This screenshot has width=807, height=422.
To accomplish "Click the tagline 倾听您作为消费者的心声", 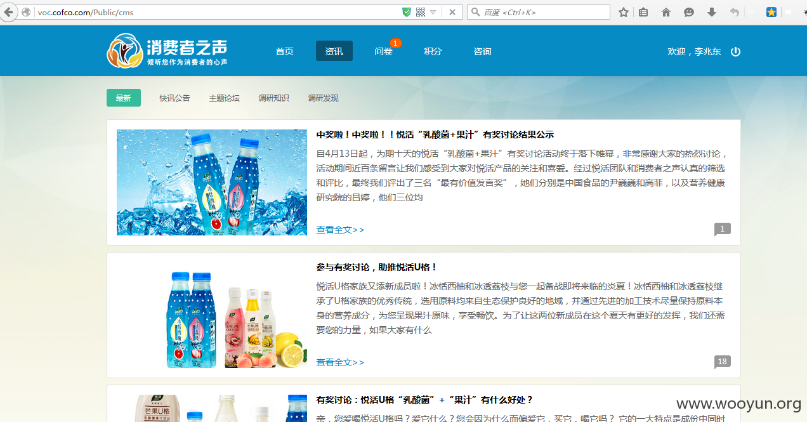I will (x=187, y=62).
